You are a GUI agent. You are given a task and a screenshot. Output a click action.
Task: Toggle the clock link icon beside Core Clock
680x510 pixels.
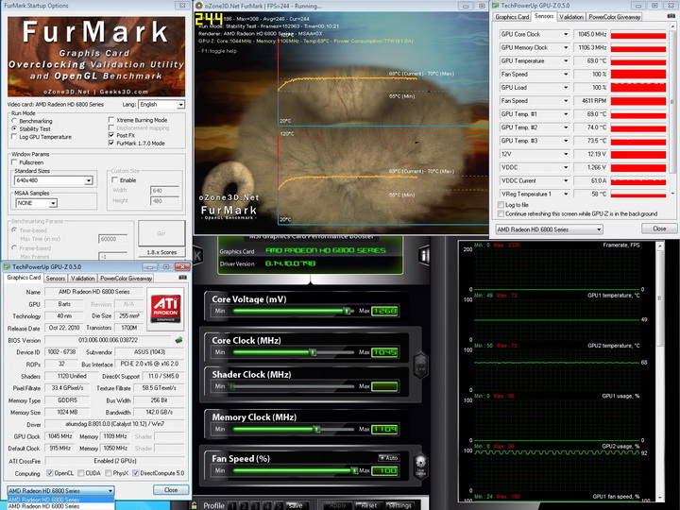click(420, 365)
